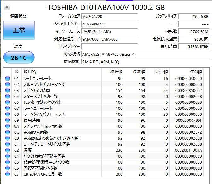Click the status orb for 代替処理済のセクタ数
The image size is (212, 184).
8,102
